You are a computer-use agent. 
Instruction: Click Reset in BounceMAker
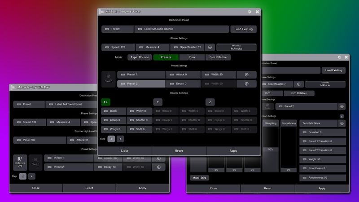tap(179, 151)
